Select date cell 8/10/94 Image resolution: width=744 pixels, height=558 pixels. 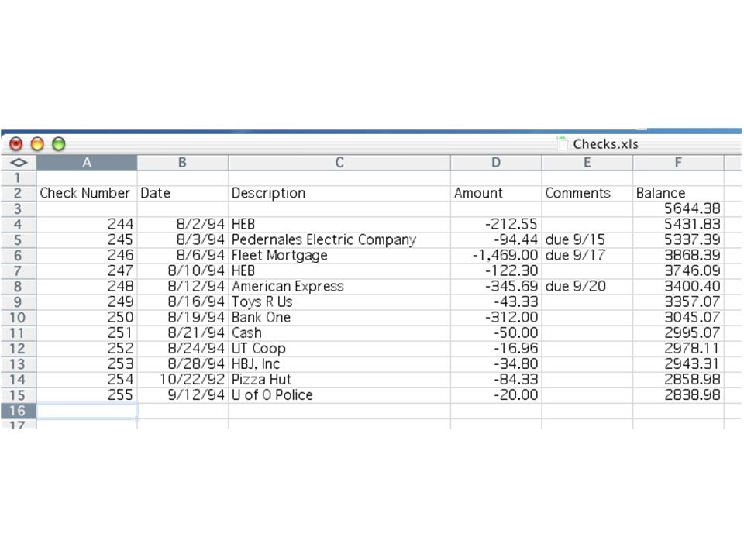tap(183, 271)
